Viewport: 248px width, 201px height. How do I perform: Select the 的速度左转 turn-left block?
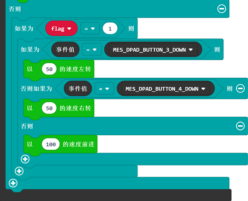click(75, 69)
